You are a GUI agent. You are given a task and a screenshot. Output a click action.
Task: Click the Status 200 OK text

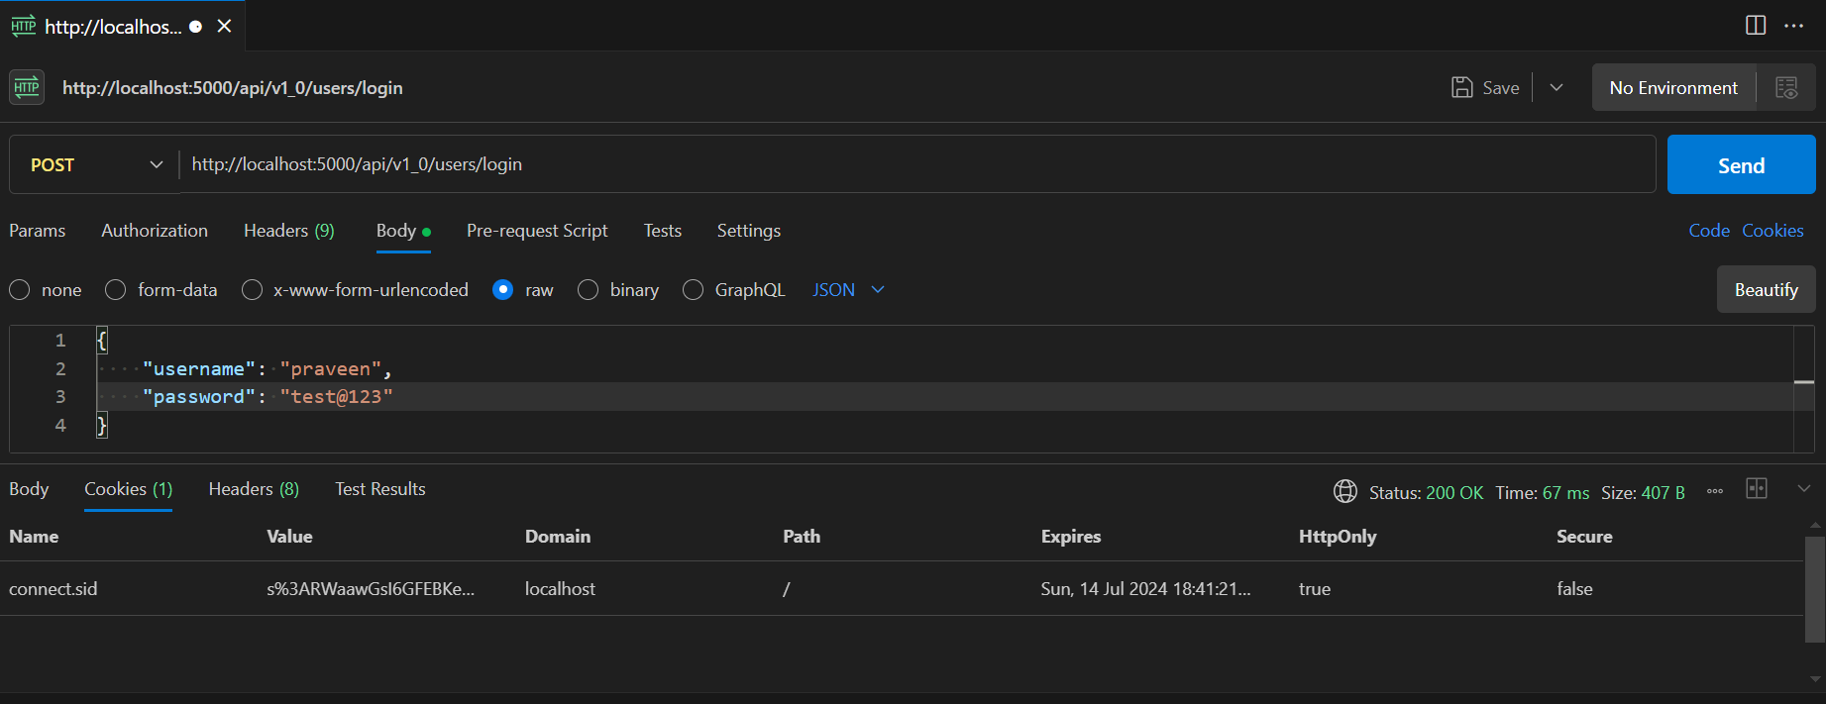[1426, 492]
